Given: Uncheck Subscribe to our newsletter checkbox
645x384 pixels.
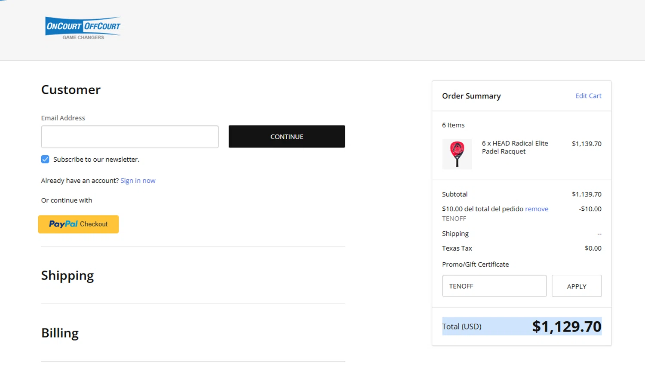Looking at the screenshot, I should 45,160.
